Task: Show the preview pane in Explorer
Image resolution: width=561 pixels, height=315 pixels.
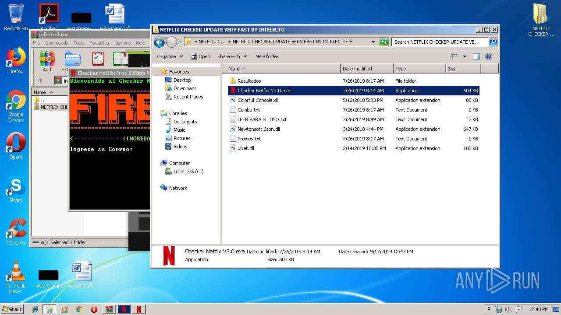Action: click(476, 56)
